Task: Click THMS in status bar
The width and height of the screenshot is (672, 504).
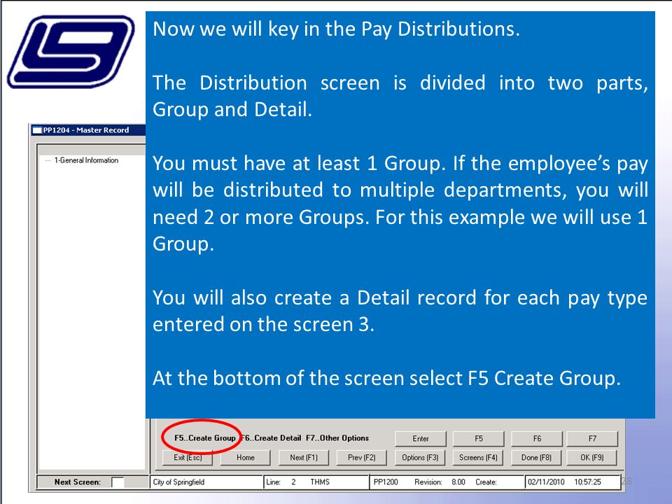Action: [320, 482]
